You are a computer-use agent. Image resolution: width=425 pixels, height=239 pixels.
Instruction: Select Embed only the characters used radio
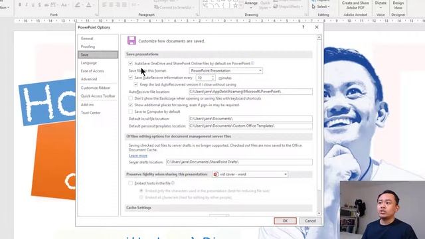click(141, 191)
